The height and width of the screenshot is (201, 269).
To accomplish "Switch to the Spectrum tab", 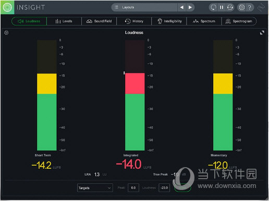I will (204, 21).
